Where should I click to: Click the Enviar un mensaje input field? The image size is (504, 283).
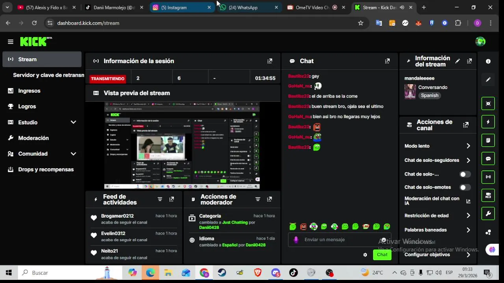(339, 240)
